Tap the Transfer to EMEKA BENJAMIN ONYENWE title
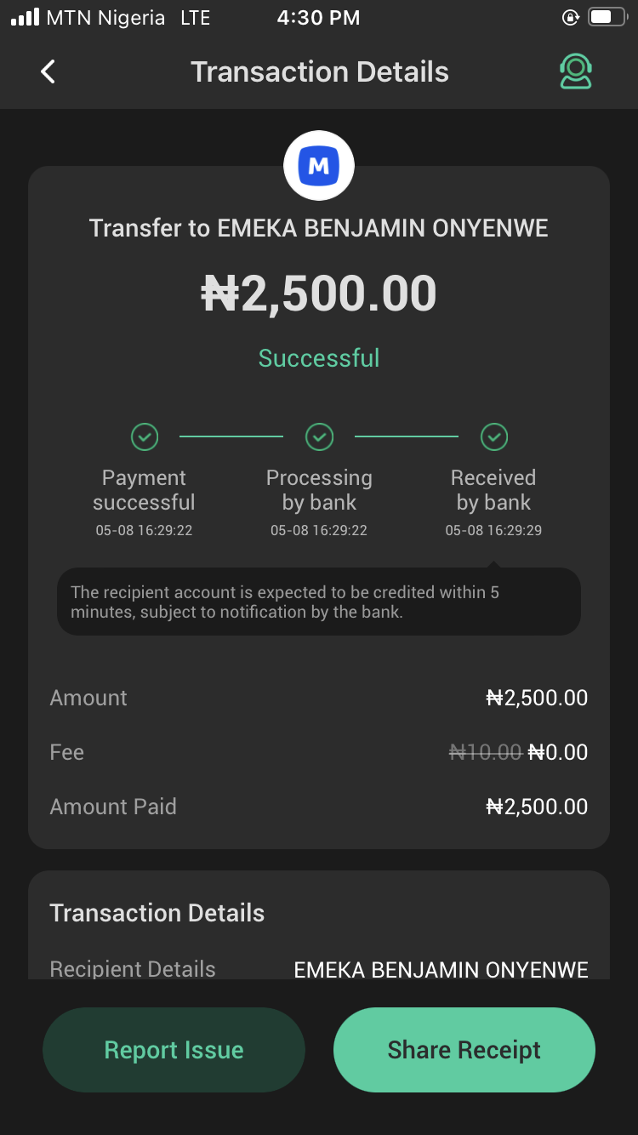The image size is (638, 1135). click(x=319, y=228)
